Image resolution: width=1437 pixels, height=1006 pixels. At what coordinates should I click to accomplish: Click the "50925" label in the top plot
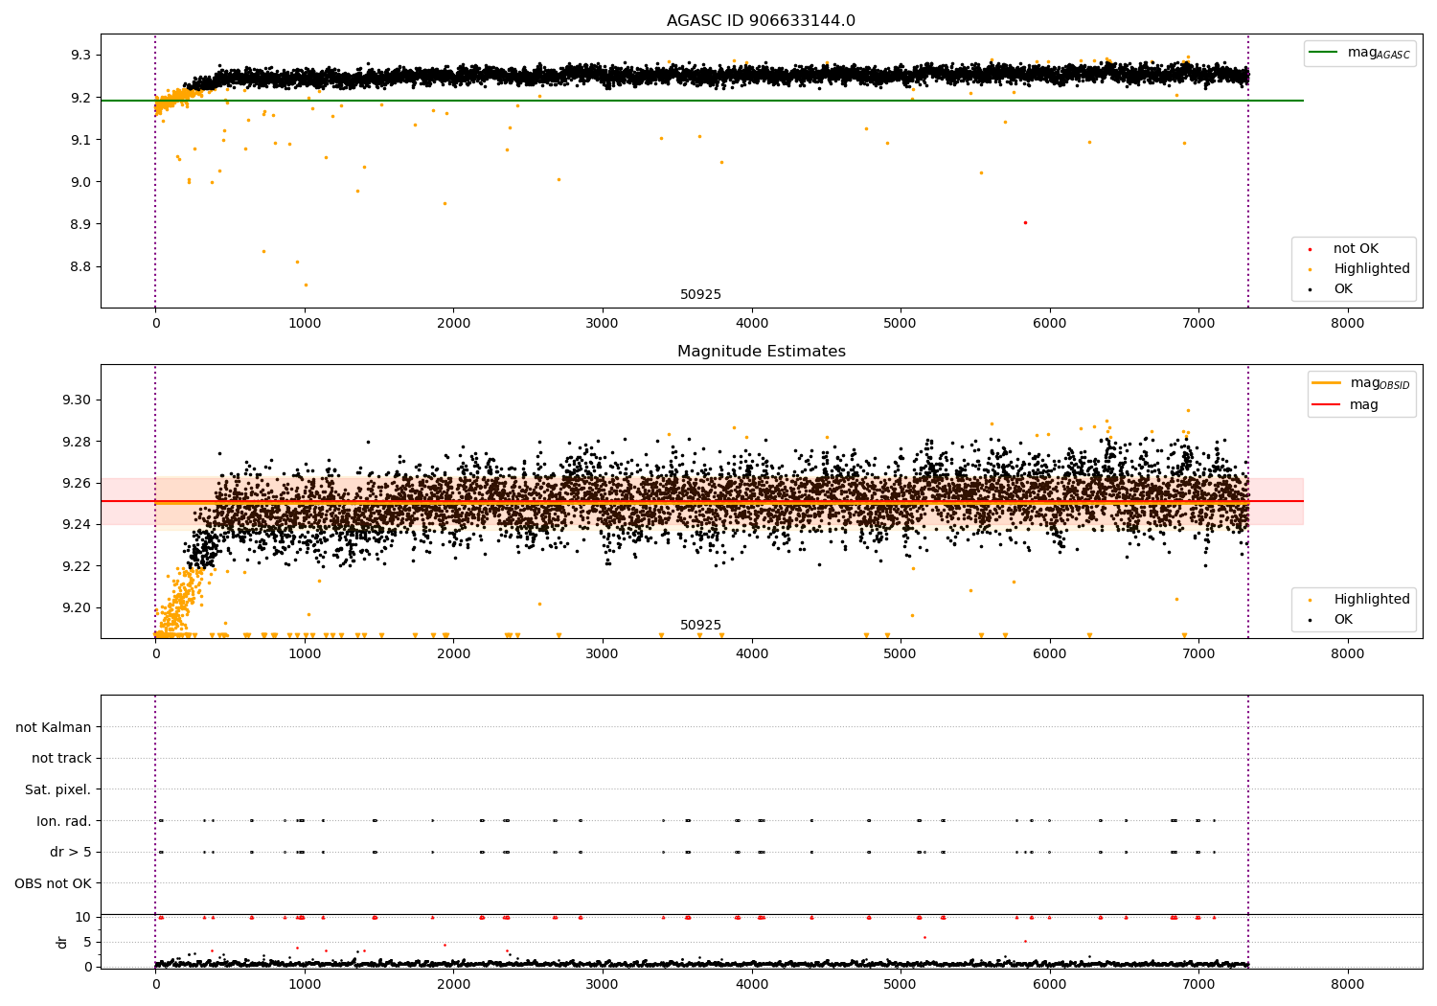(x=700, y=295)
